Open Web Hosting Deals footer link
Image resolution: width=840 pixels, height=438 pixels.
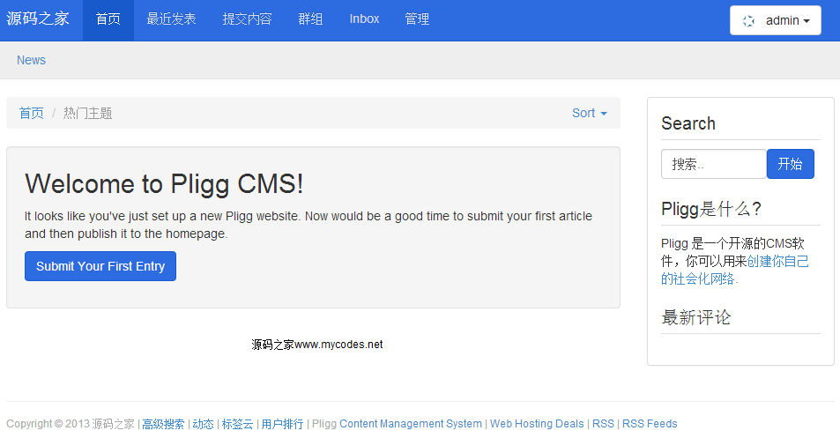tap(537, 424)
